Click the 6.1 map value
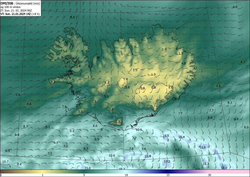 (x=48, y=127)
